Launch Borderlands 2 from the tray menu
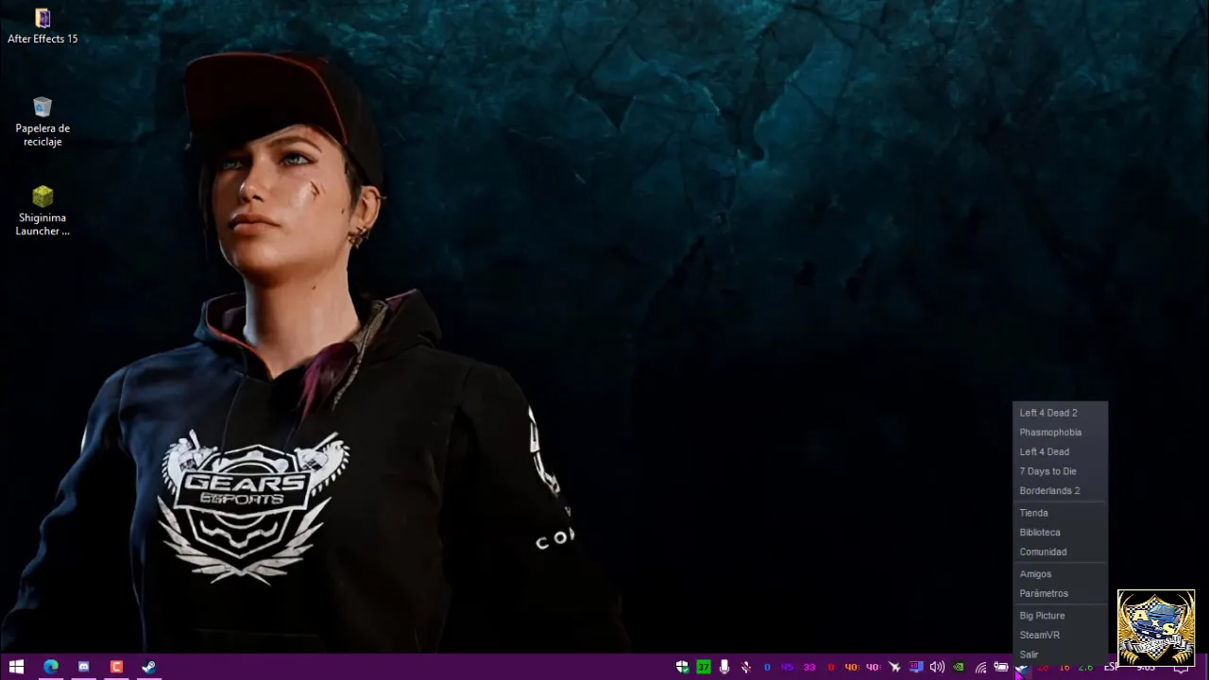 (x=1059, y=491)
